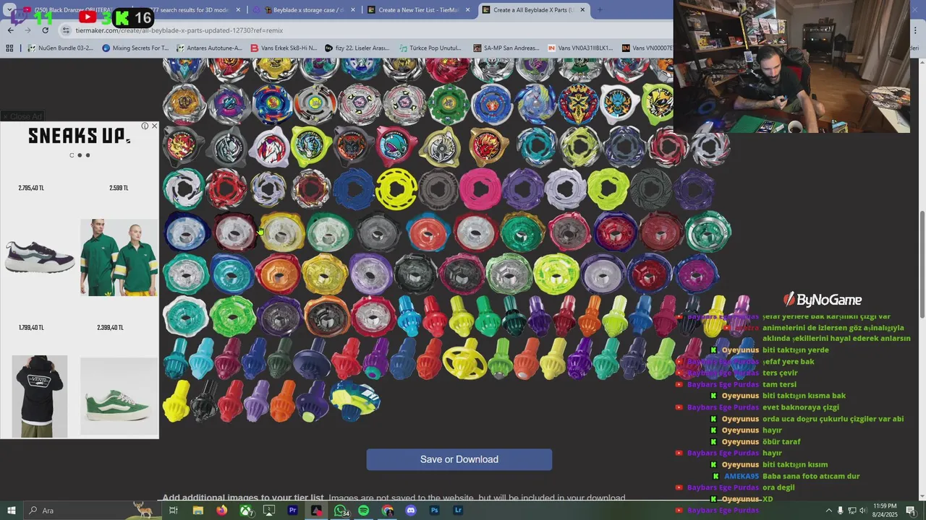Open the 'Antares Autotune' bookmark
Screen dimensions: 926x520
[210, 48]
